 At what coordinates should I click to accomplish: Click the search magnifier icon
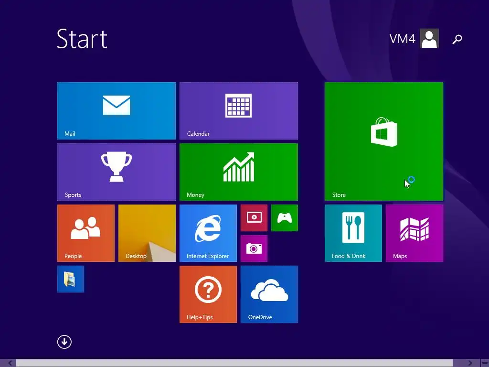pyautogui.click(x=457, y=39)
